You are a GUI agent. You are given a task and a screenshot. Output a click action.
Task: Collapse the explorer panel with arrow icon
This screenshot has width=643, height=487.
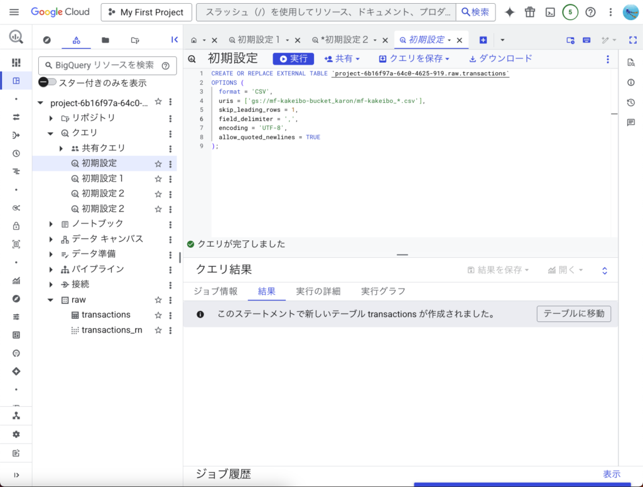point(175,40)
